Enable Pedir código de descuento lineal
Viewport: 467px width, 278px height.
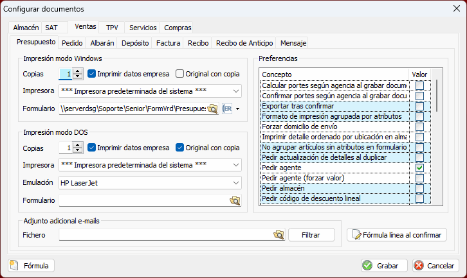point(419,198)
